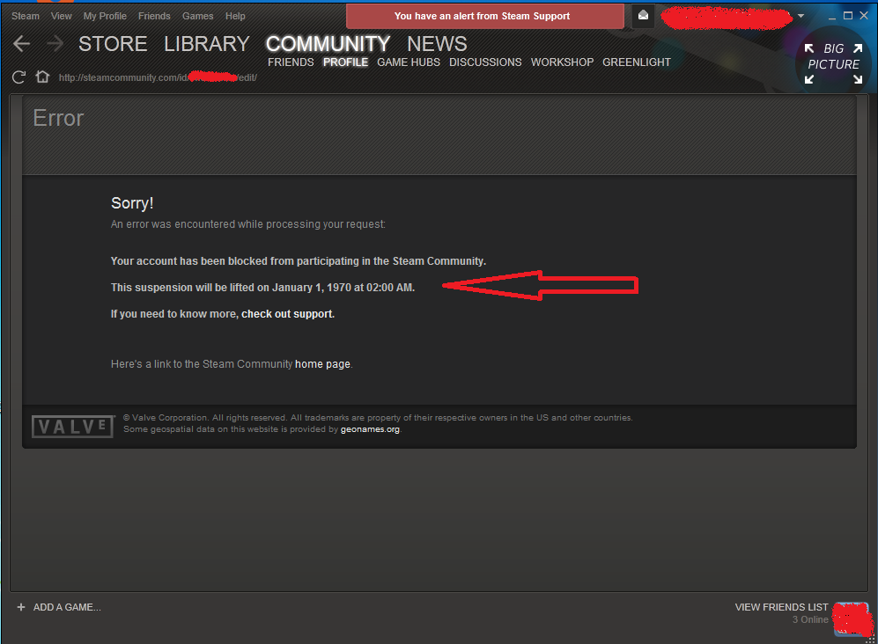Screen dimensions: 878x644
Task: Go to DISCUSSIONS
Action: [485, 62]
